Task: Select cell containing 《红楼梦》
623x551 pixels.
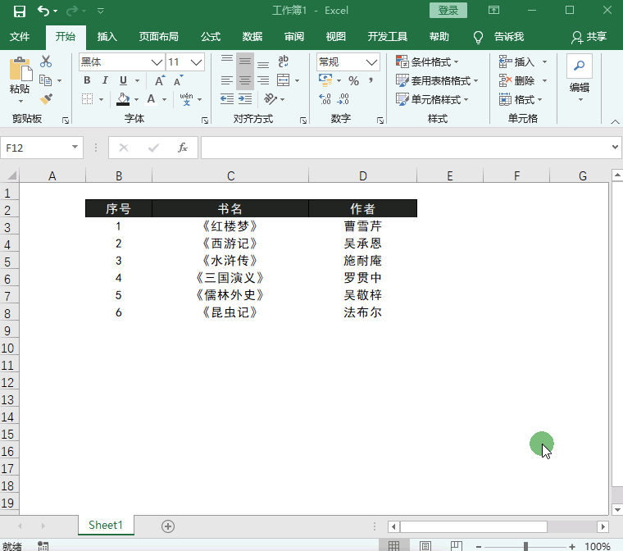Action: point(230,226)
